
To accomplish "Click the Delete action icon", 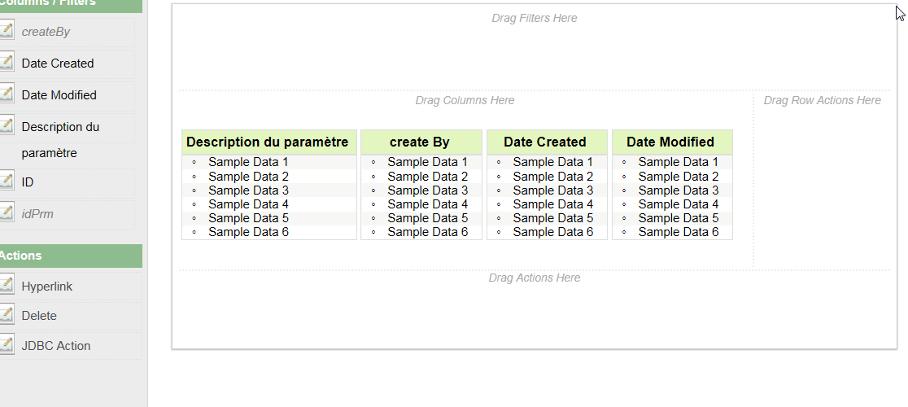I will point(7,315).
